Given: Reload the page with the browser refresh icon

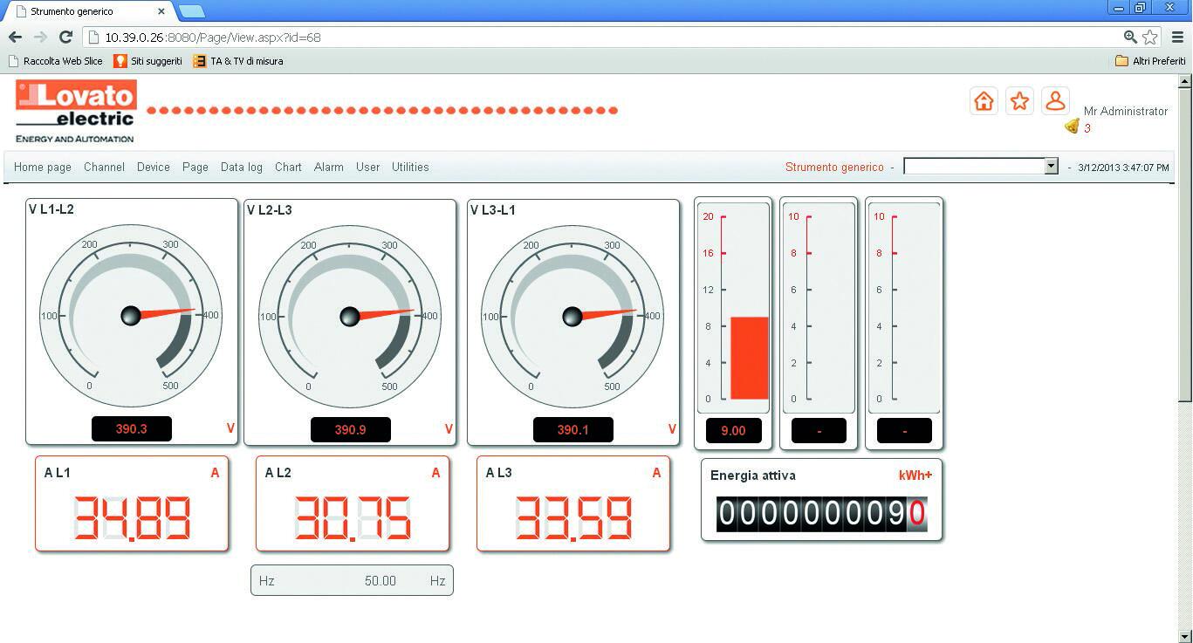Looking at the screenshot, I should [x=65, y=38].
